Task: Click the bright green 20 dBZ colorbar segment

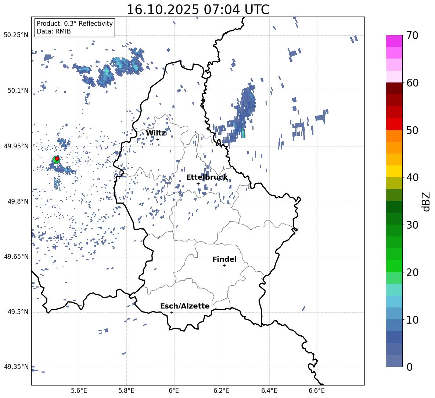Action: coord(394,266)
